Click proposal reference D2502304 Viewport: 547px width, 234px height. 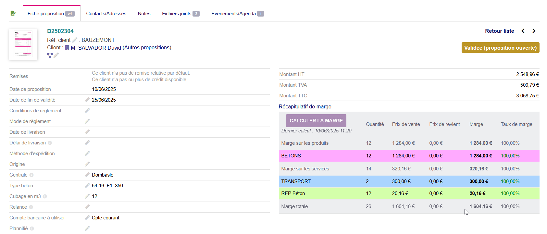click(x=60, y=31)
